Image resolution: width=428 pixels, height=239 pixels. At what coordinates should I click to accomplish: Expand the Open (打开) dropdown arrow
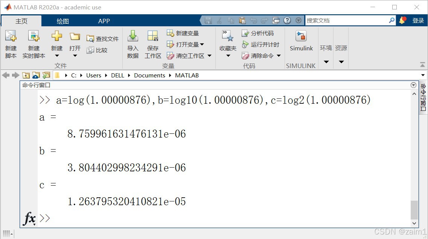[75, 56]
